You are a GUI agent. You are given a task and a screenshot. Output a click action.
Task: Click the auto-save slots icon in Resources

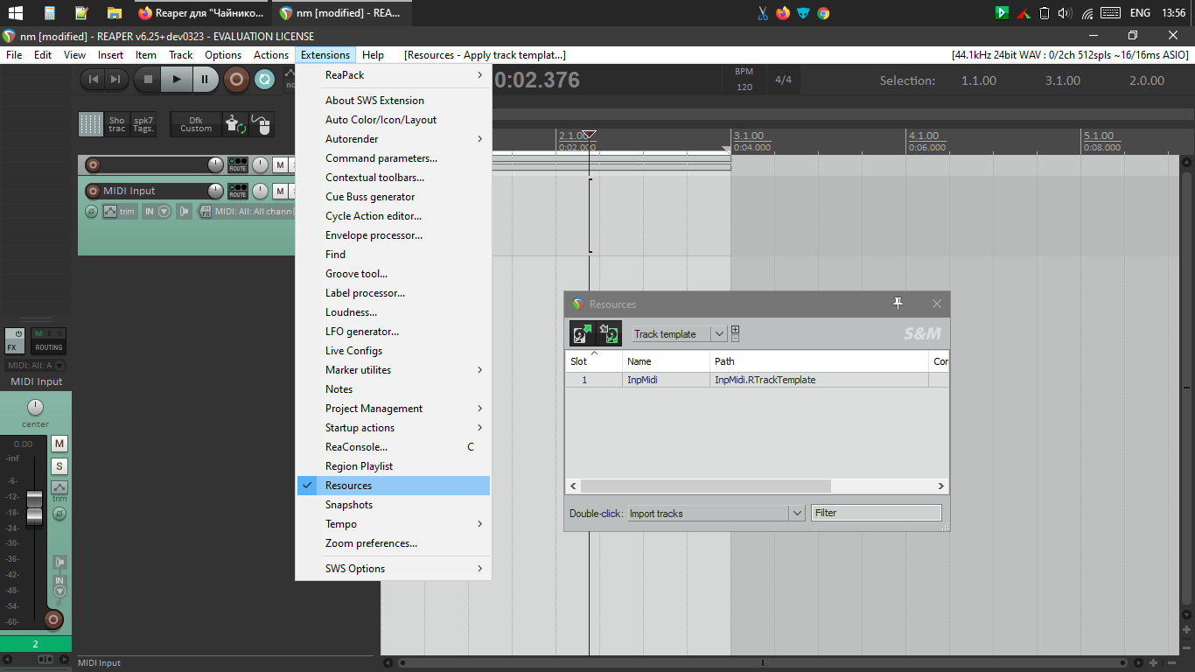pyautogui.click(x=582, y=333)
